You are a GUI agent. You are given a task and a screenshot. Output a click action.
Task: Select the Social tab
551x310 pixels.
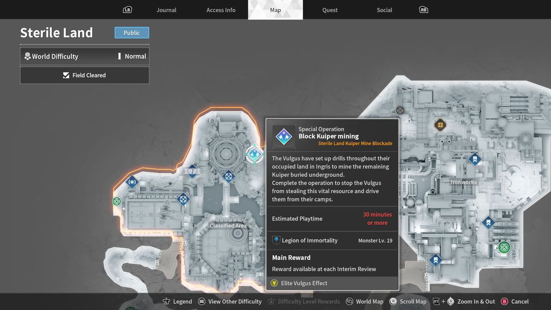pyautogui.click(x=384, y=10)
